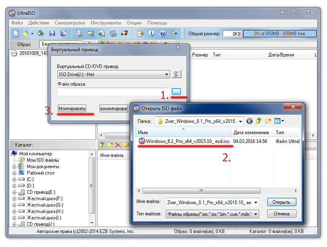Open the Самозагрузка menu

[x=70, y=23]
